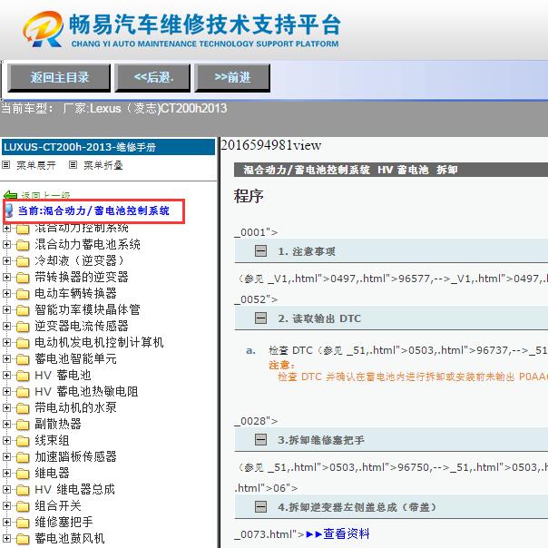The width and height of the screenshot is (548, 548).
Task: Click the 菜单折叠 collapse-all menu icon
Action: click(x=73, y=164)
